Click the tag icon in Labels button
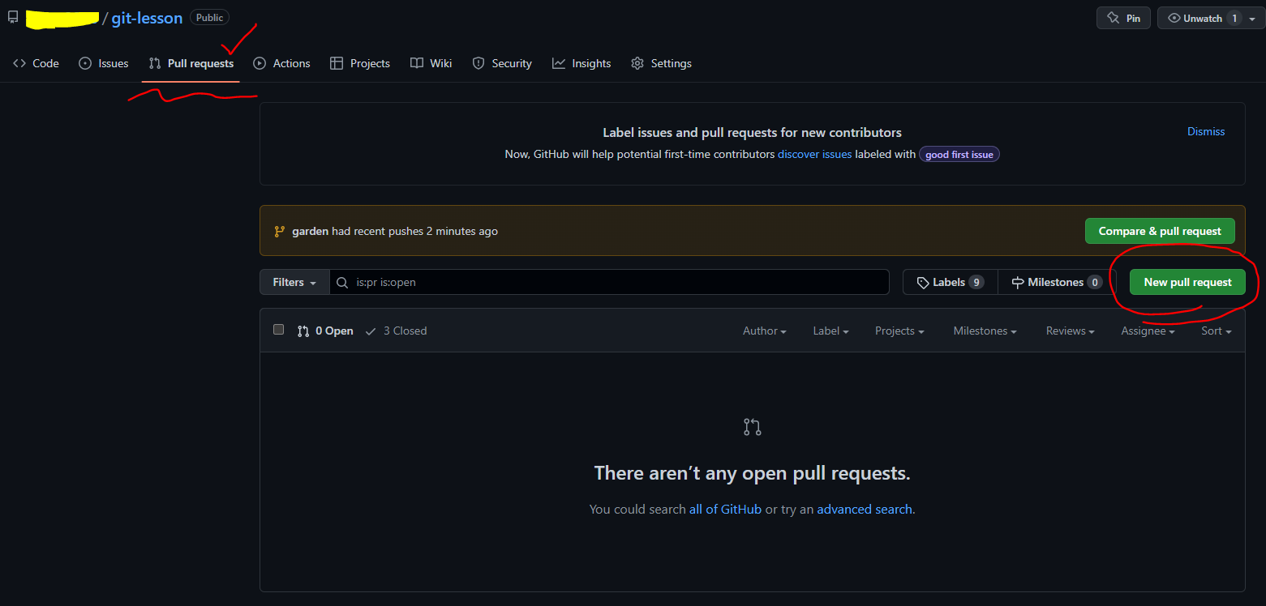Viewport: 1266px width, 606px height. point(923,282)
